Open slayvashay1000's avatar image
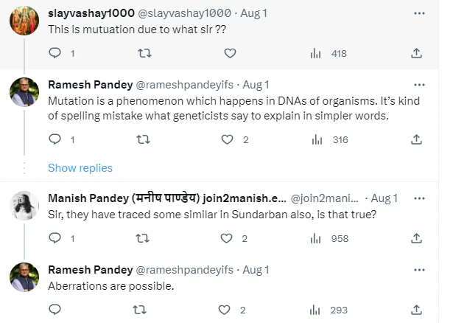This screenshot has width=453, height=323. [x=24, y=21]
